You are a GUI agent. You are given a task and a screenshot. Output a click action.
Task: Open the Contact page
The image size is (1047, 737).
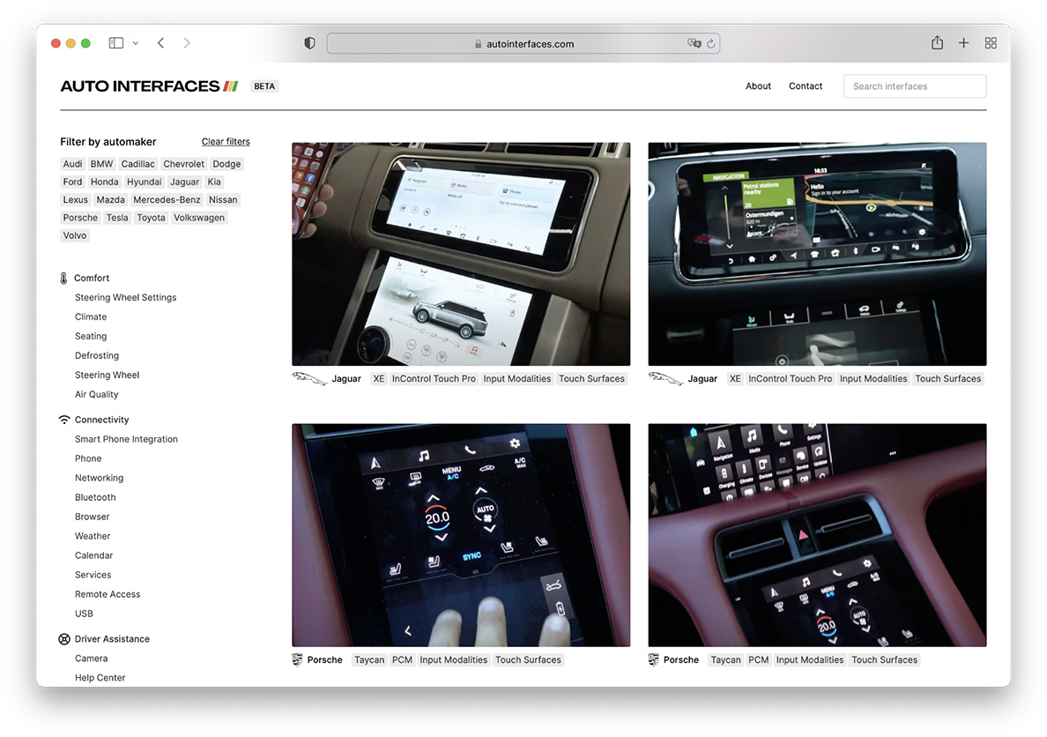[806, 86]
